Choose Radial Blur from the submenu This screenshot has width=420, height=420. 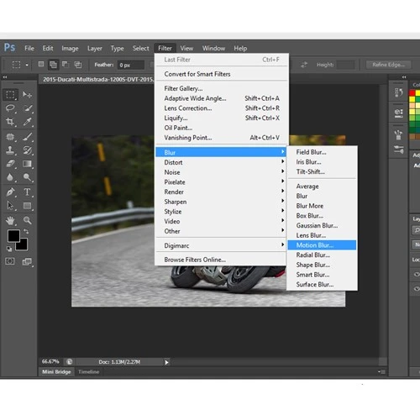pyautogui.click(x=322, y=255)
